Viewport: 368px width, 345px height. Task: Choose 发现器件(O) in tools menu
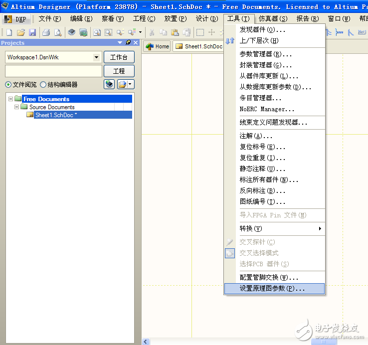275,29
